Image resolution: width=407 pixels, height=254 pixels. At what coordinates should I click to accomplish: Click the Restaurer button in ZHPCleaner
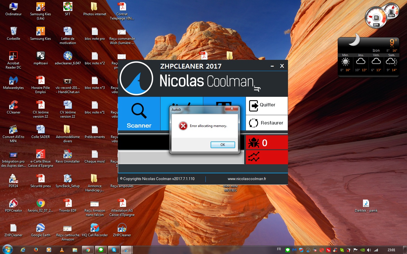point(267,123)
